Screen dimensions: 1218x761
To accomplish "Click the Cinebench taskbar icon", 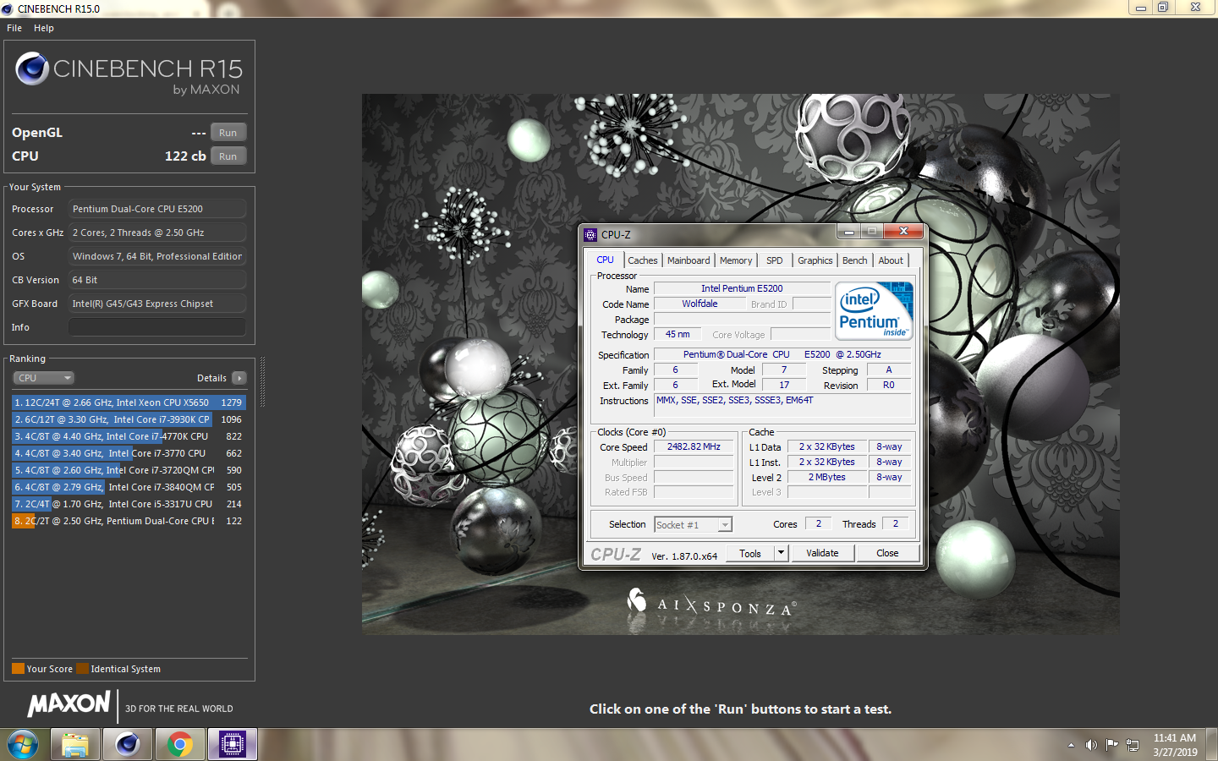I will [128, 745].
